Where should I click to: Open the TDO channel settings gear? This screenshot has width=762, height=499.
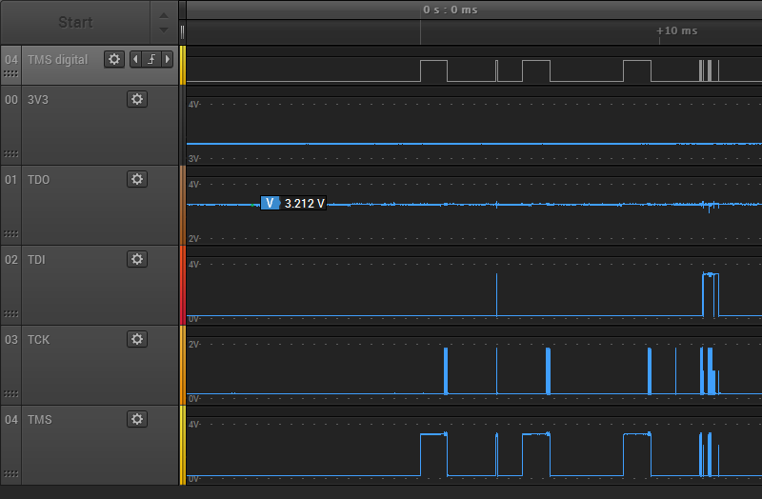tap(137, 179)
